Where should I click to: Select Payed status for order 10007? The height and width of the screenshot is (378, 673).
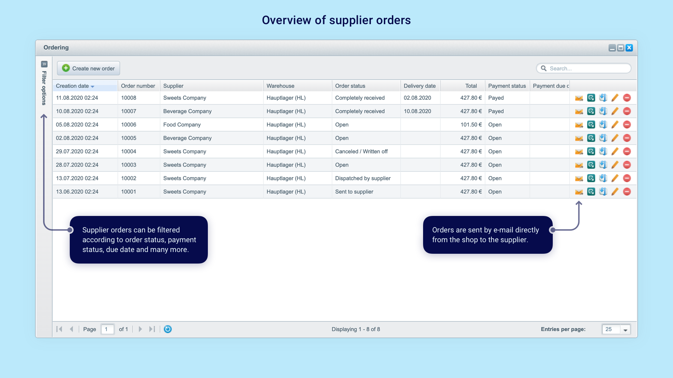(x=507, y=111)
